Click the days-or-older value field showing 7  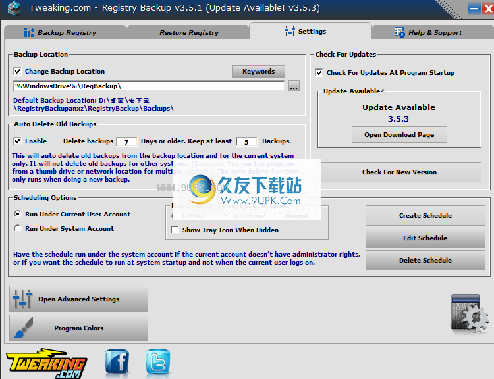(126, 142)
